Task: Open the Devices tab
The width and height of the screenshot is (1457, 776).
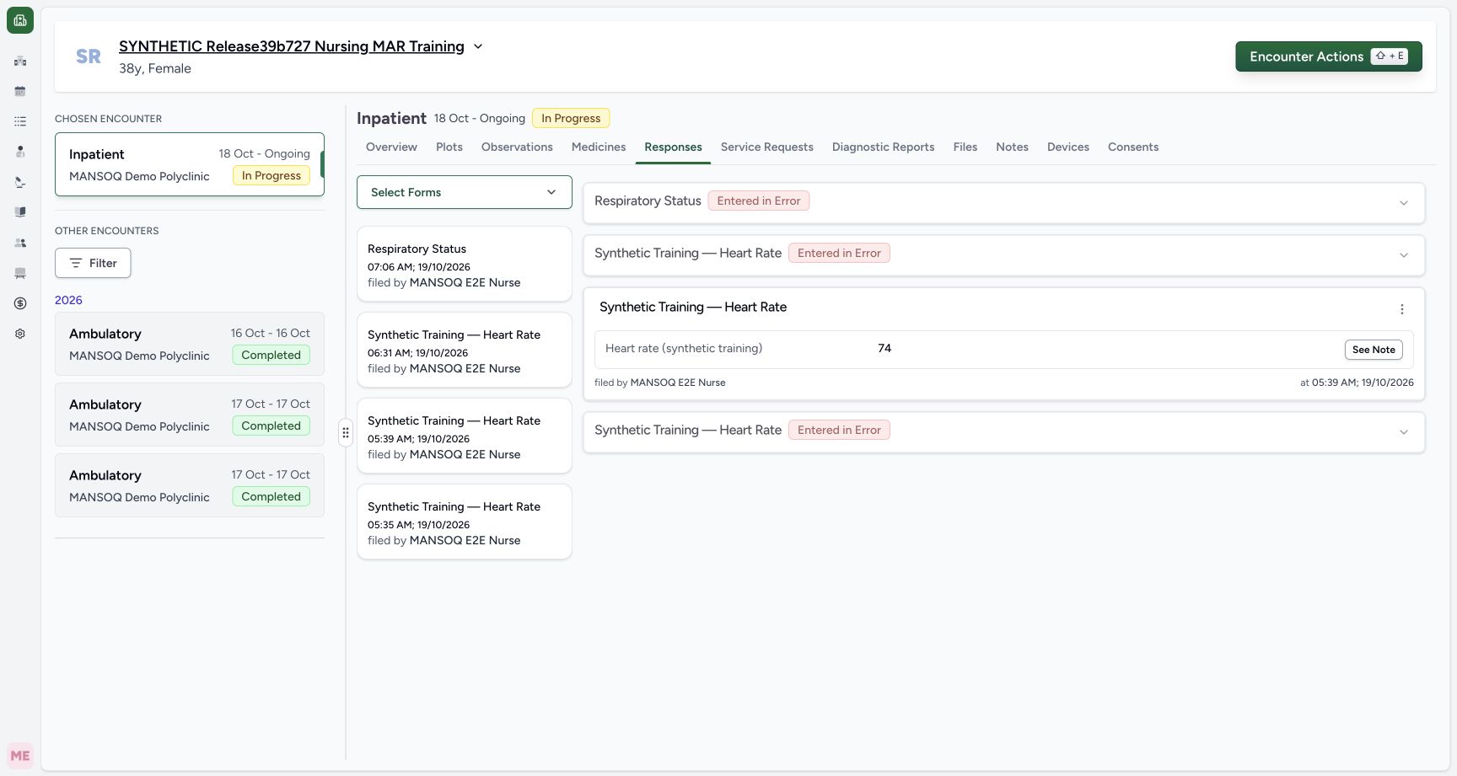Action: [1068, 147]
